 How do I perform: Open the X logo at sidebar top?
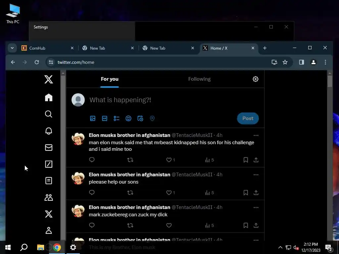point(49,79)
